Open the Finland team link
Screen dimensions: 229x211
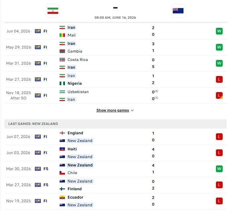click(x=74, y=189)
